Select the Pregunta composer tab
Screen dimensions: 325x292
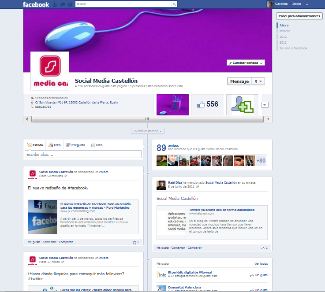(76, 145)
